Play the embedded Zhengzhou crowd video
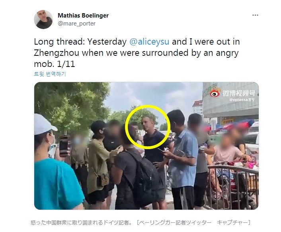The image size is (281, 232). 146,145
